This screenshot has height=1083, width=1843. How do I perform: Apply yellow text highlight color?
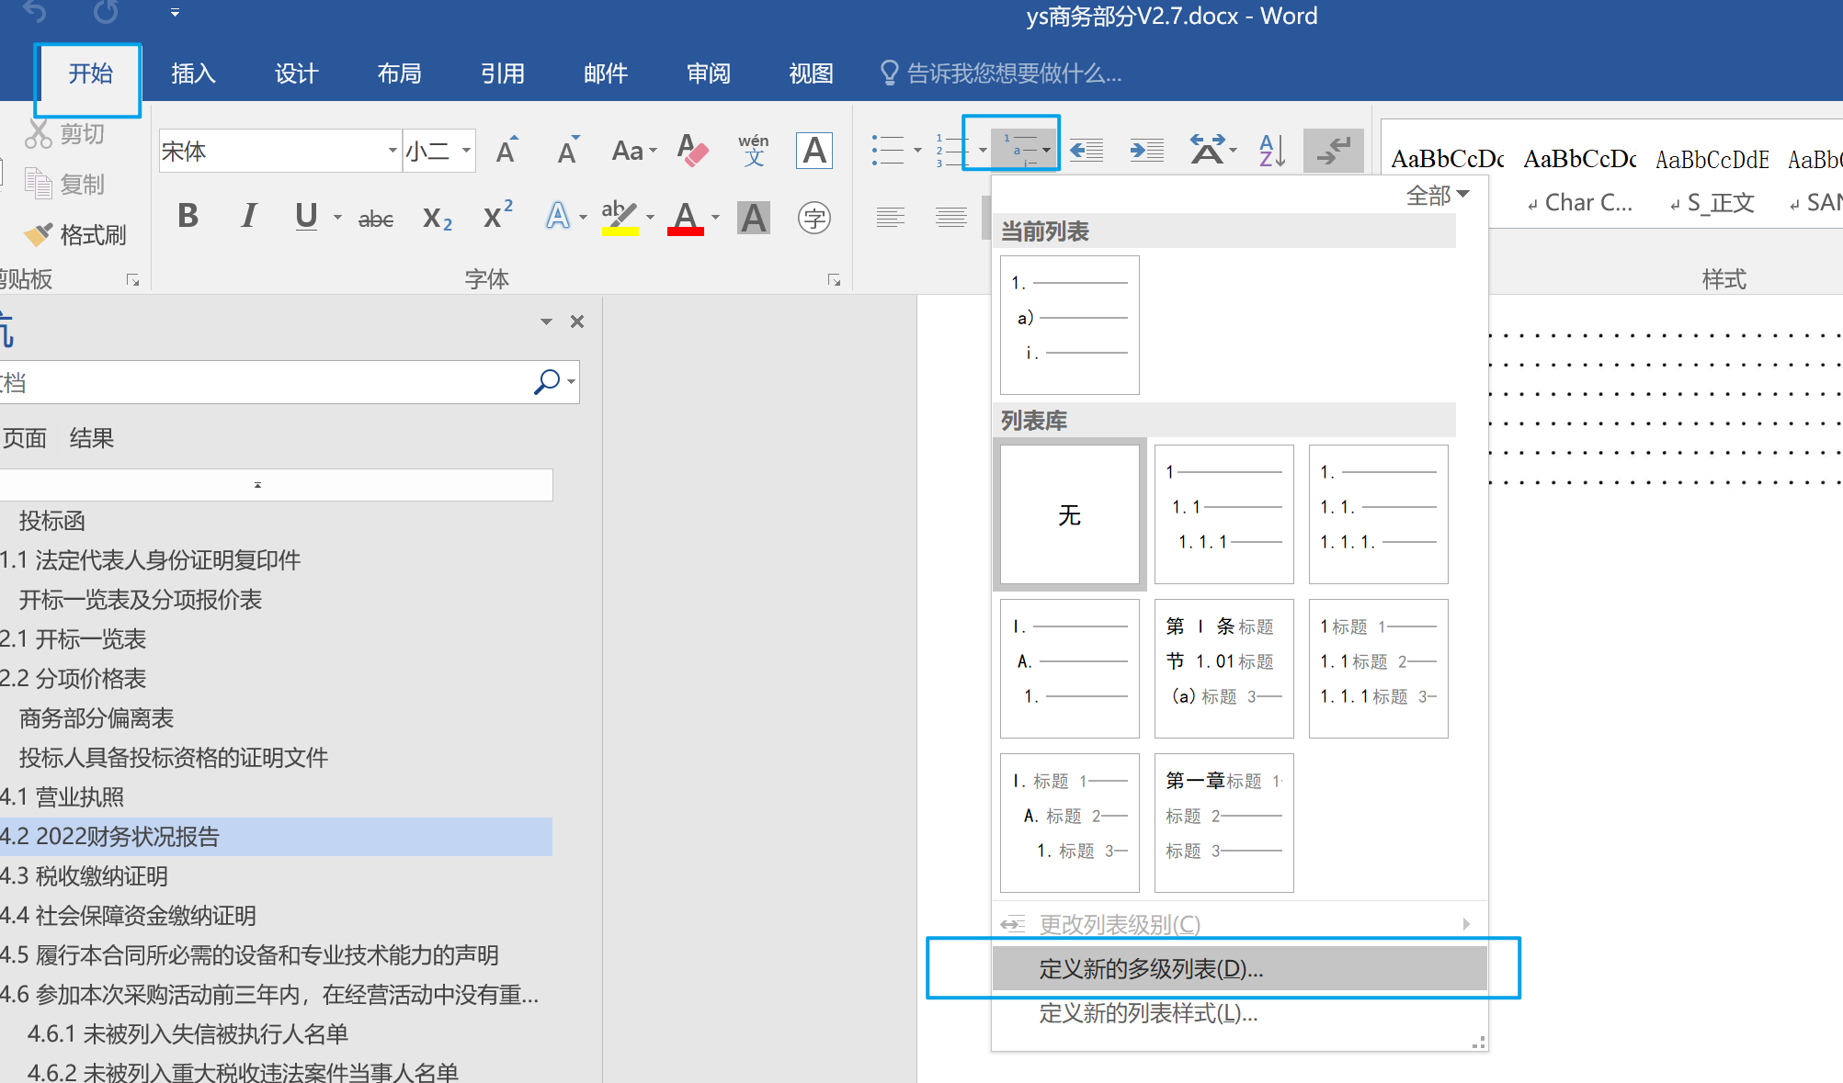click(x=620, y=218)
